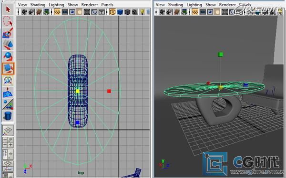Open the View menu in the left viewport
The image size is (286, 178).
tap(22, 5)
